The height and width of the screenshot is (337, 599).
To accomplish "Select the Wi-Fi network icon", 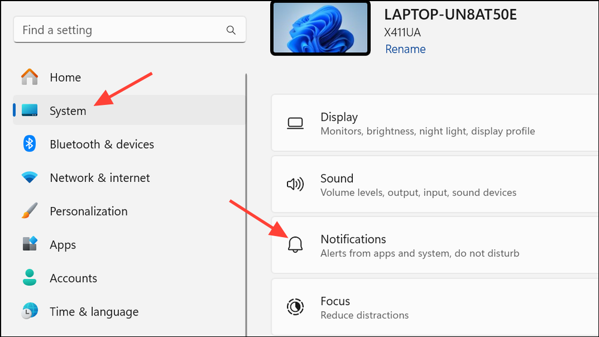I will click(29, 177).
